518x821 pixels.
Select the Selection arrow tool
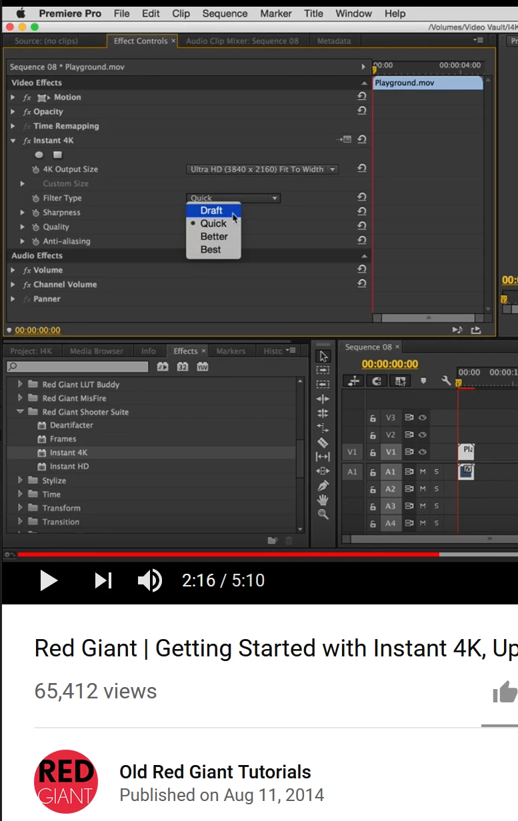point(323,356)
